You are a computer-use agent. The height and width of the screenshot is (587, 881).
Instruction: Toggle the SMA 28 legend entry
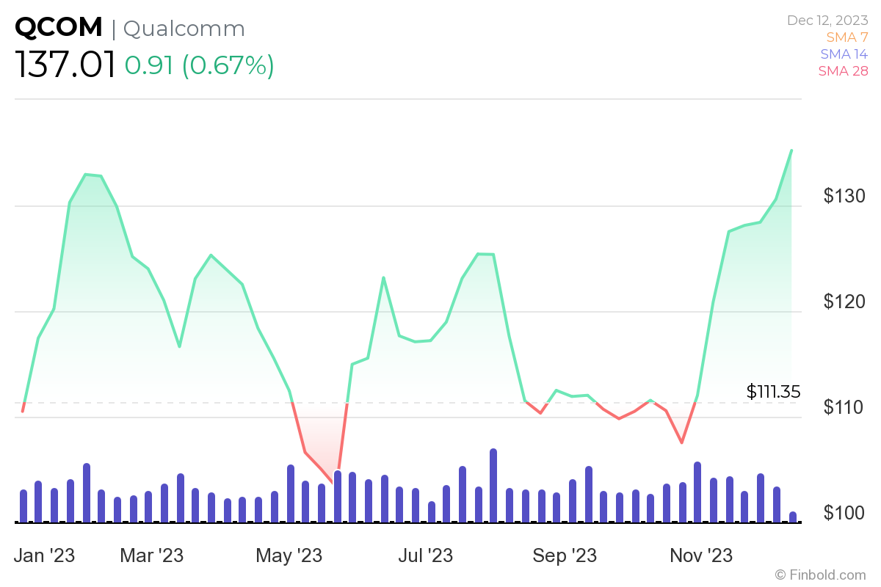point(843,70)
